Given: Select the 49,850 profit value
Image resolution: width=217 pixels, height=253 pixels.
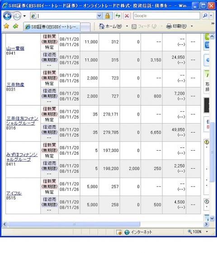Looking at the screenshot, I should [178, 129].
